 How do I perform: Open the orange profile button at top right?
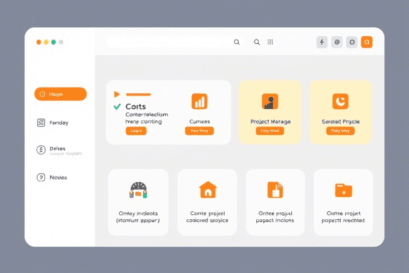pyautogui.click(x=366, y=42)
